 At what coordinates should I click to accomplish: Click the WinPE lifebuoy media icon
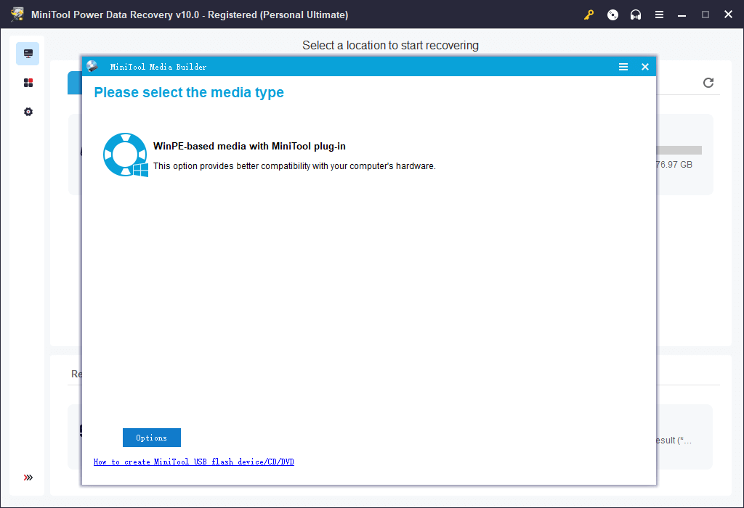pos(125,155)
